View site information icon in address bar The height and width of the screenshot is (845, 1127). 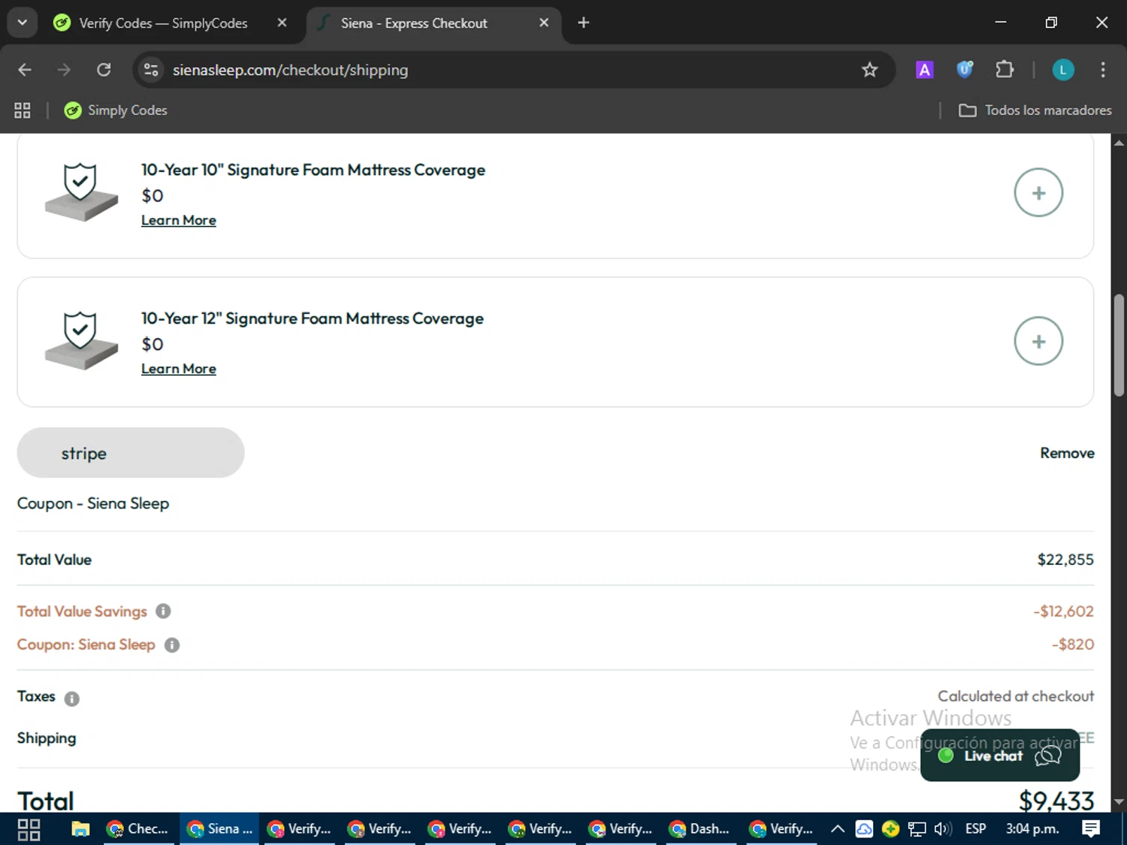click(x=151, y=70)
